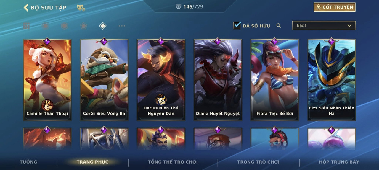Open the theater masks icon in header

click(81, 8)
